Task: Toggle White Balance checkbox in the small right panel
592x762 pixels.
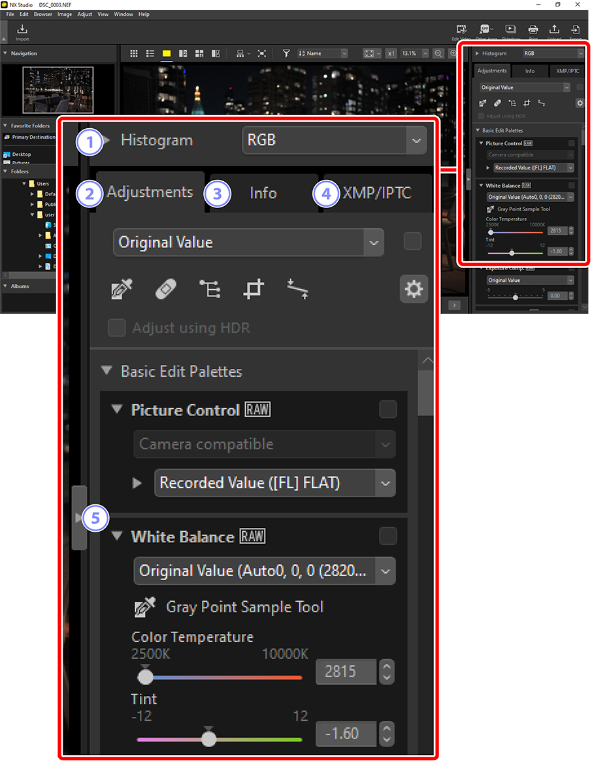Action: (571, 186)
